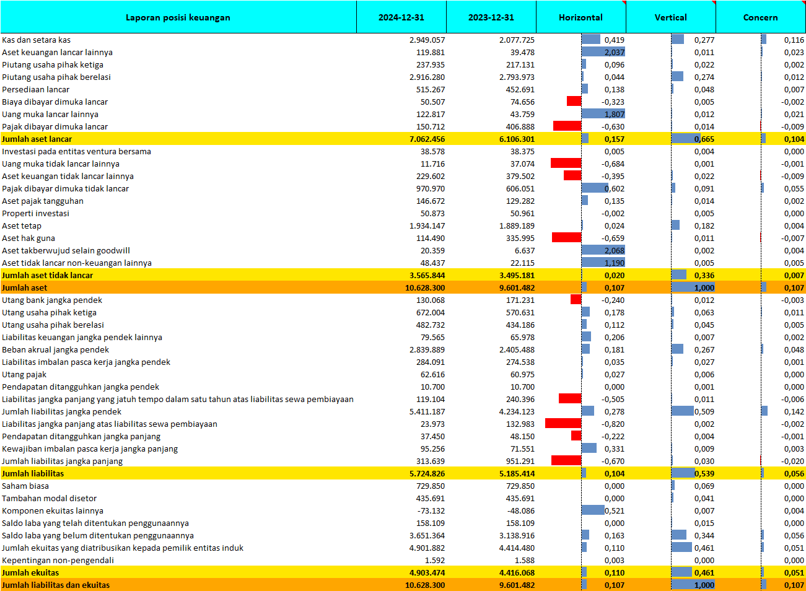Click the Kas dan setara kas label
Viewport: 806px width, 591px height.
(x=37, y=40)
